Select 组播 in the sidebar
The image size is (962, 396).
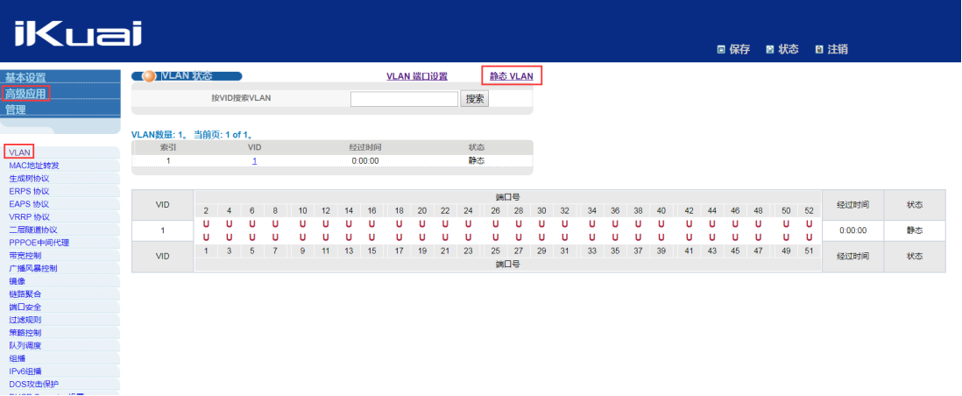coord(18,358)
